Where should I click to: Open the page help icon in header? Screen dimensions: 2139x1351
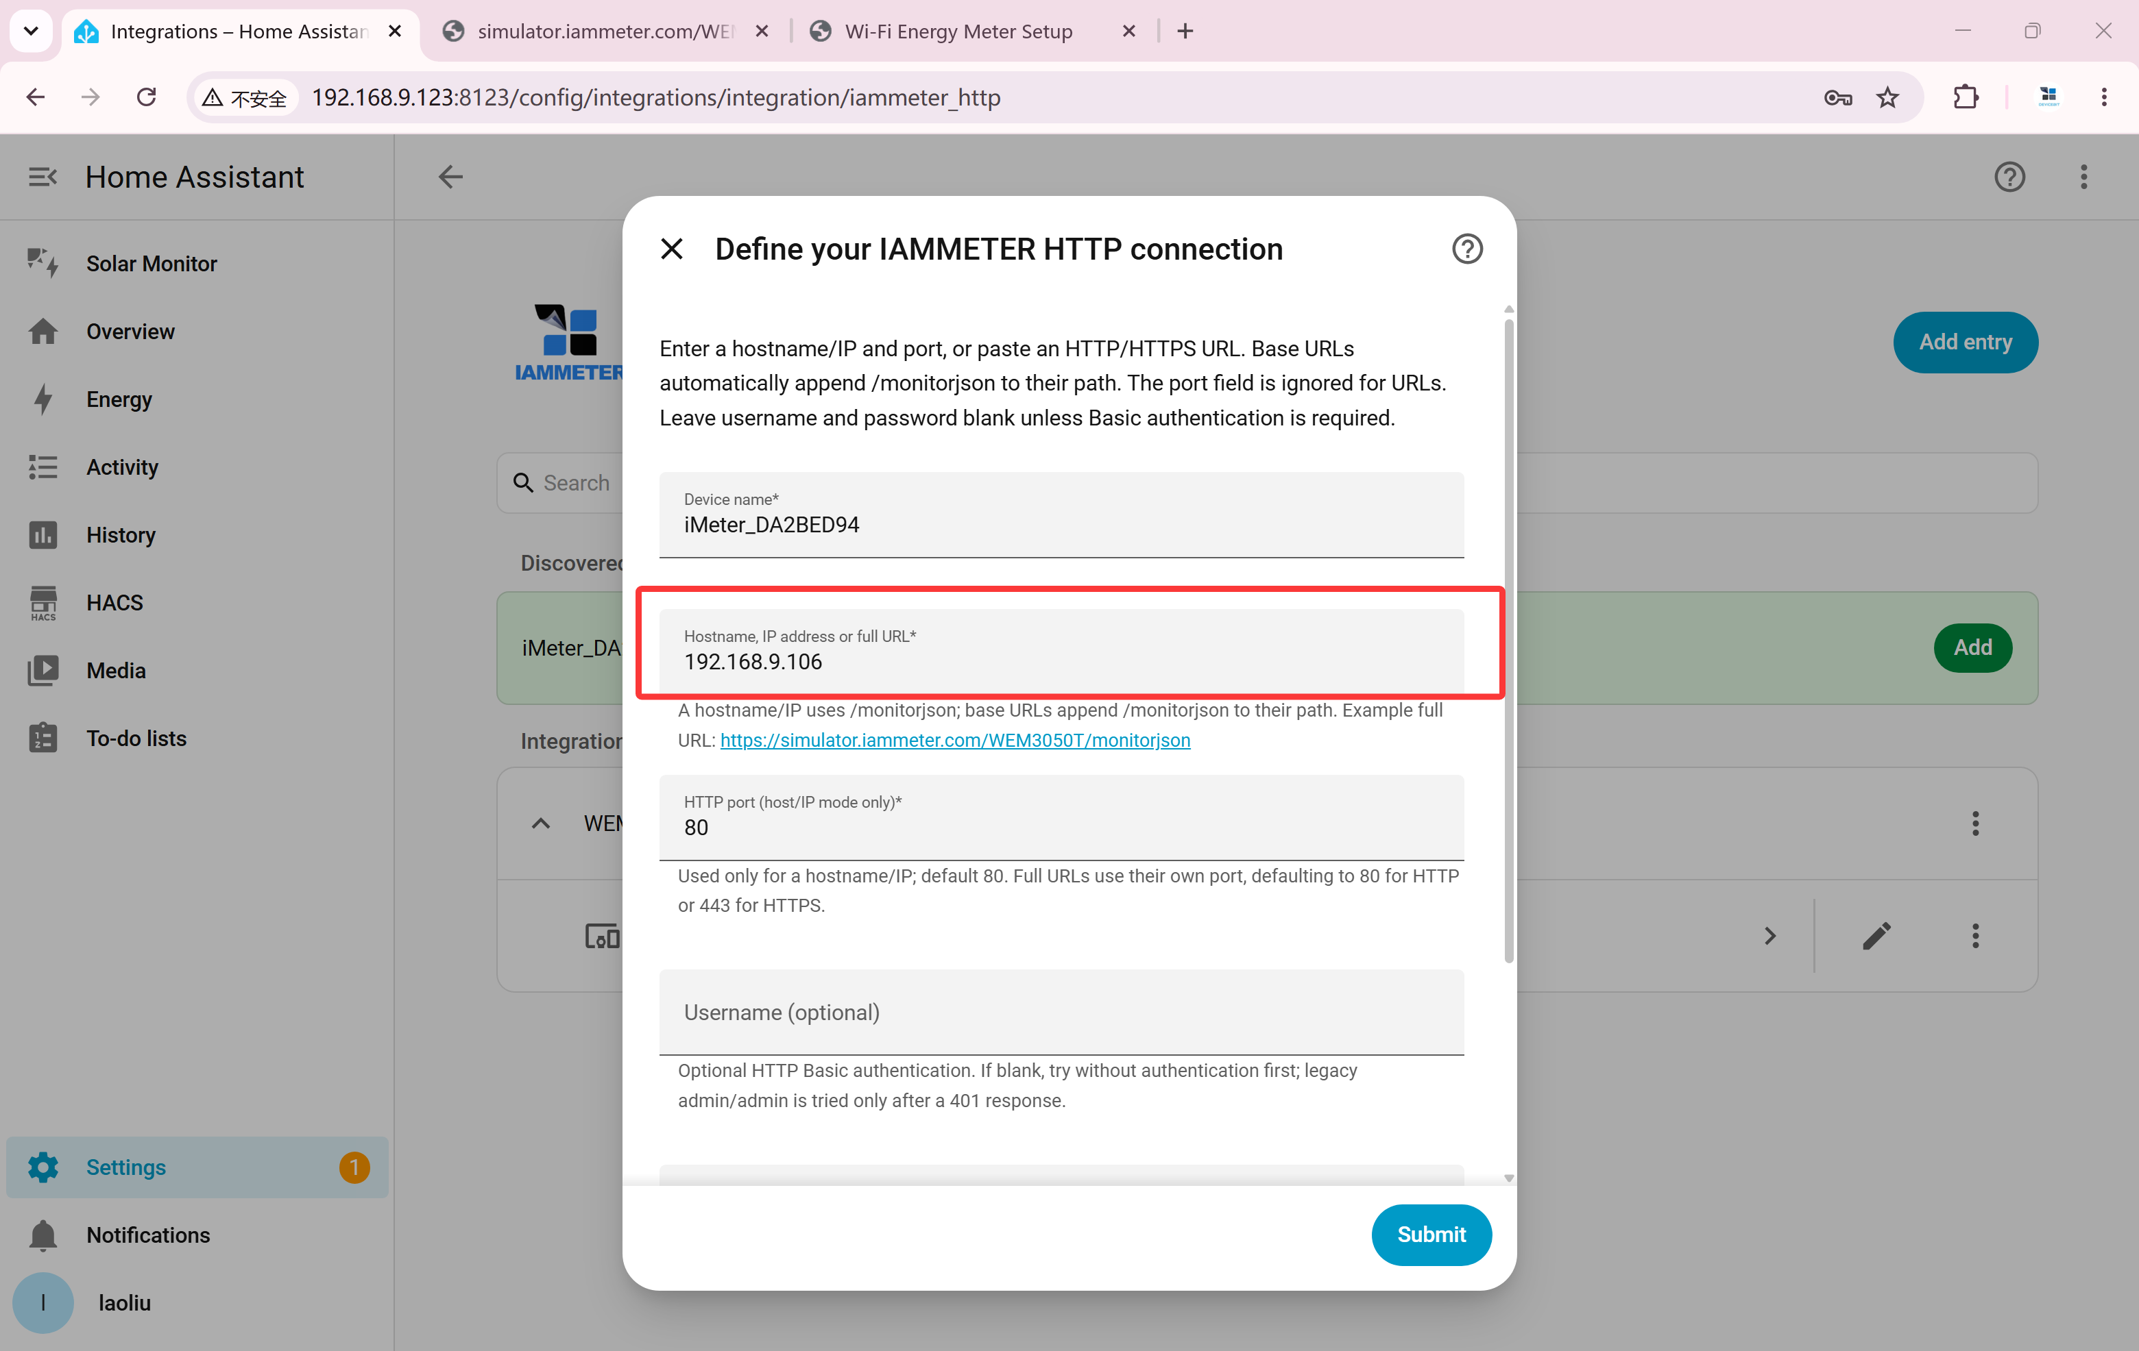pyautogui.click(x=2009, y=177)
